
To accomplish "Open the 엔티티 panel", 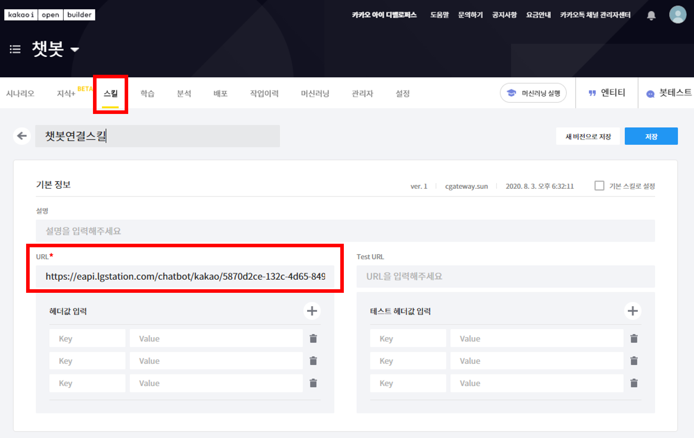I will (x=607, y=93).
